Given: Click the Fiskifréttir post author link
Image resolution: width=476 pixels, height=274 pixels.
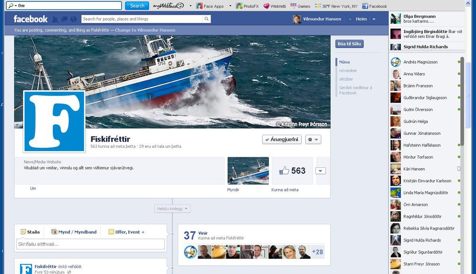Looking at the screenshot, I should 45,266.
